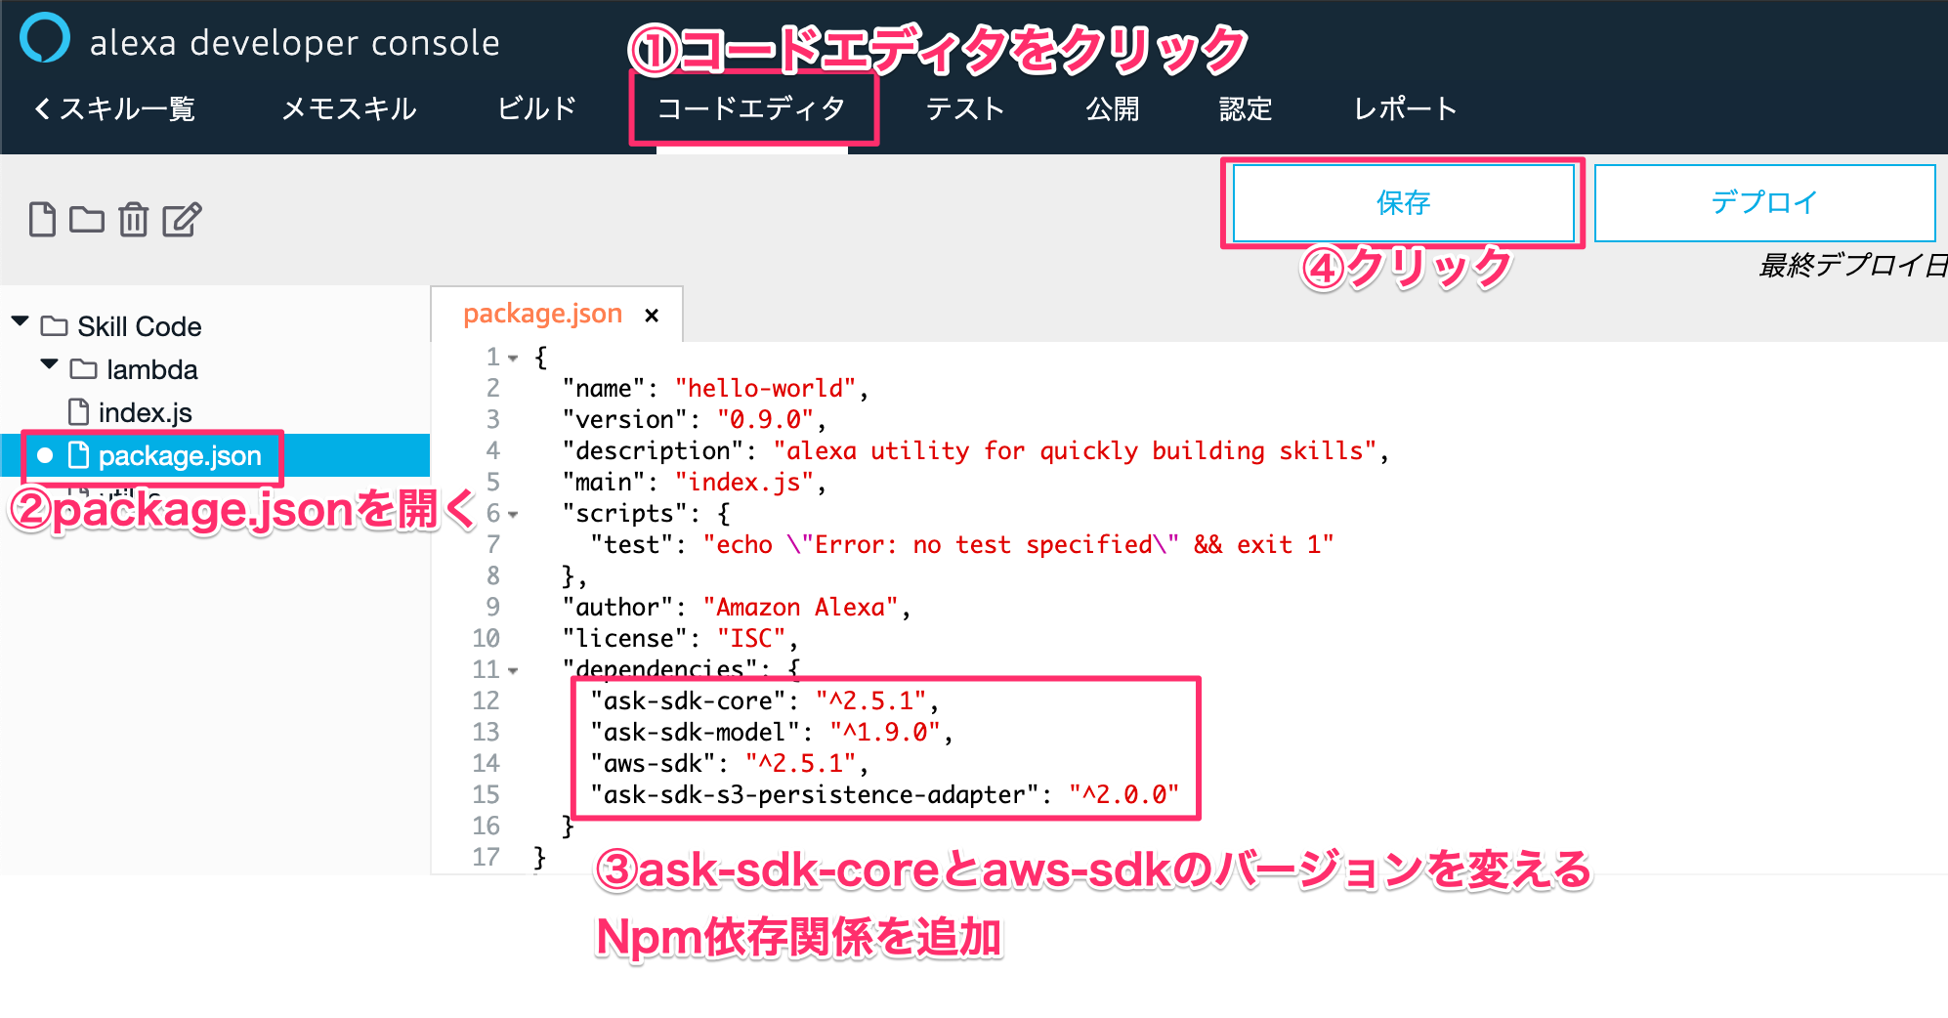The height and width of the screenshot is (1018, 1948).
Task: Fold the scripts block at line 6
Action: tap(513, 515)
